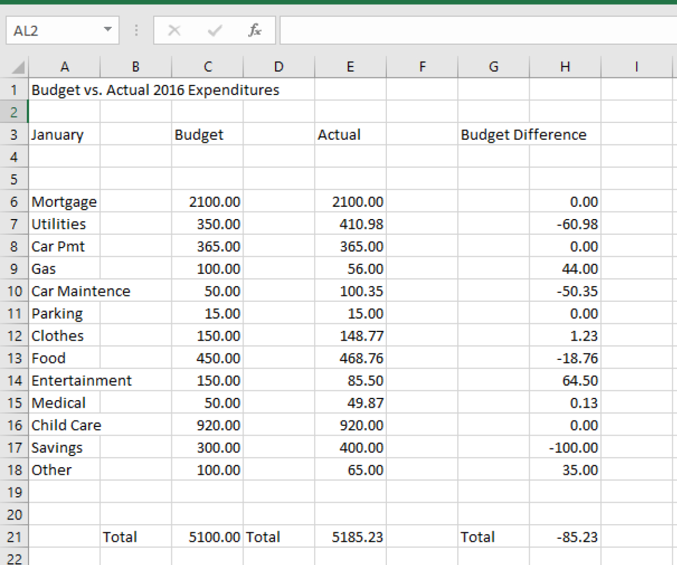
Task: Select the 5185.23 Actual total cell
Action: point(350,537)
